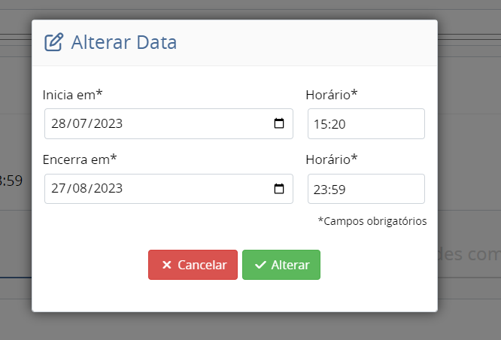Open calendar picker for Inicia em date

pos(278,123)
